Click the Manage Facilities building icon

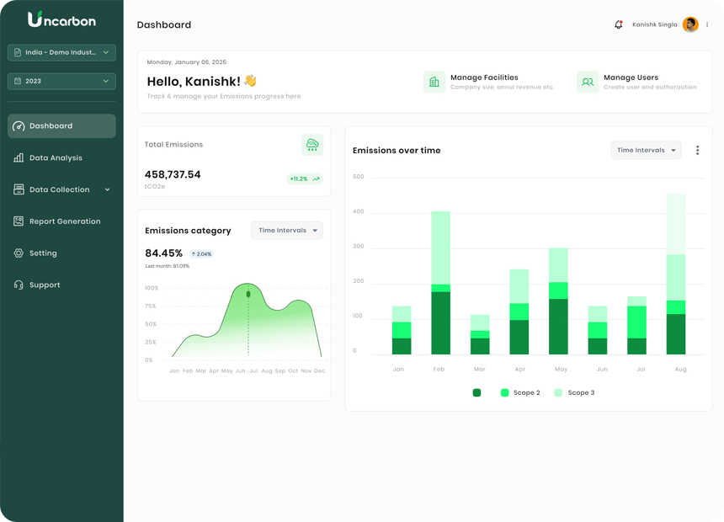click(x=434, y=82)
